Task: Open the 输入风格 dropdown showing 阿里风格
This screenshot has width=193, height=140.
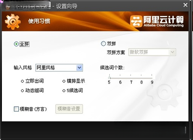Action: 59,68
